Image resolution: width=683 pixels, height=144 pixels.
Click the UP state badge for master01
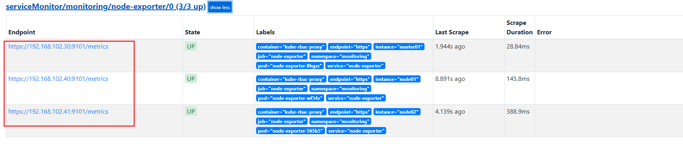(191, 47)
